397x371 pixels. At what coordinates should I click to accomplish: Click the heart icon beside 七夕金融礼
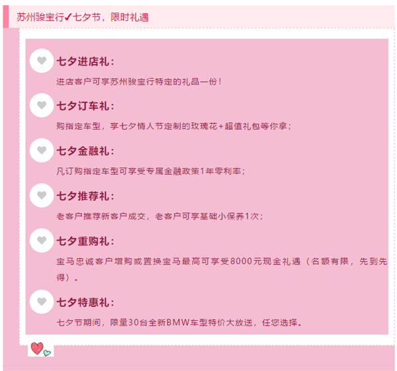(42, 150)
